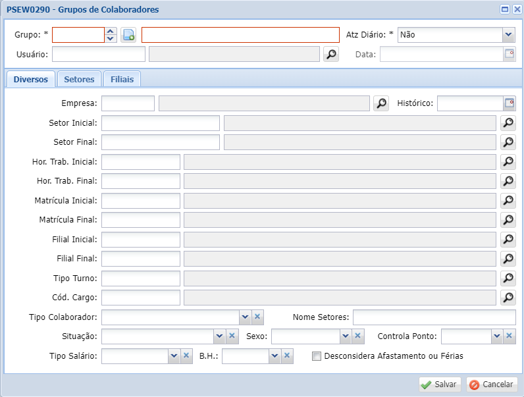Clear the Tipo Colaborador selection with X
Viewport: 524px width, 397px height.
(x=258, y=317)
